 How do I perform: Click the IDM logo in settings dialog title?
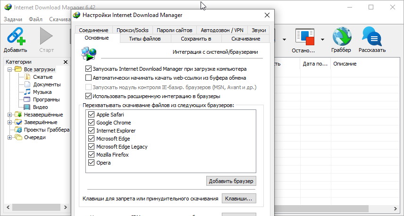tap(76, 15)
